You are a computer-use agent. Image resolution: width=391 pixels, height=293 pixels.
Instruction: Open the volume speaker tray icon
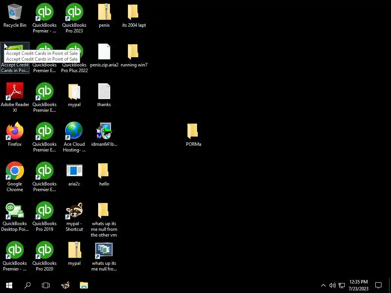point(333,285)
